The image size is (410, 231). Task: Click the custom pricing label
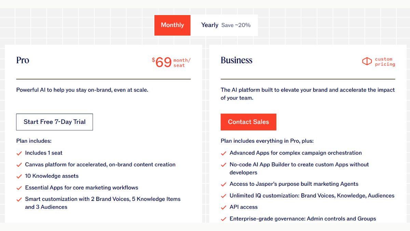pyautogui.click(x=385, y=62)
